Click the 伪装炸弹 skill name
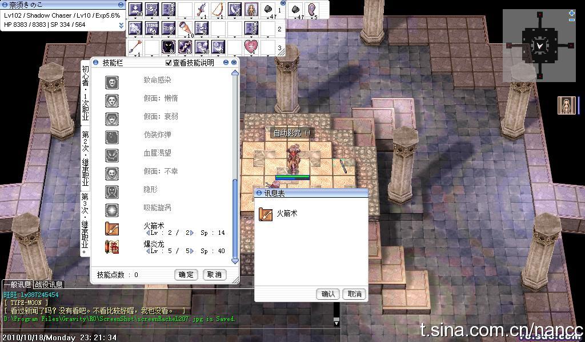Viewport: 585px width, 342px height. [157, 135]
